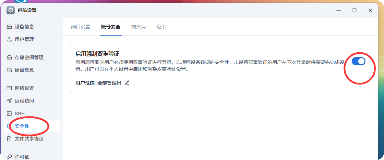Select the SSH sidebar icon

click(x=10, y=114)
